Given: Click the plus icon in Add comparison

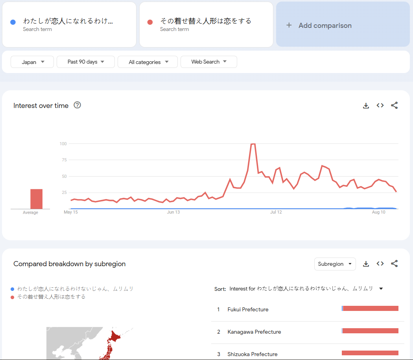Looking at the screenshot, I should [x=289, y=25].
